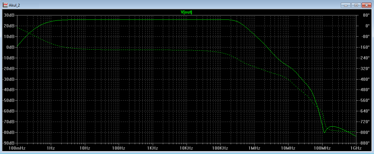Click the V(out) trace label
Image resolution: width=374 pixels, height=154 pixels.
pyautogui.click(x=187, y=12)
